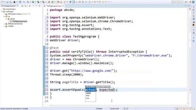Screen dimensions: 196x110
Task: Click the External Tools run icon
Action: pyautogui.click(x=43, y=2)
